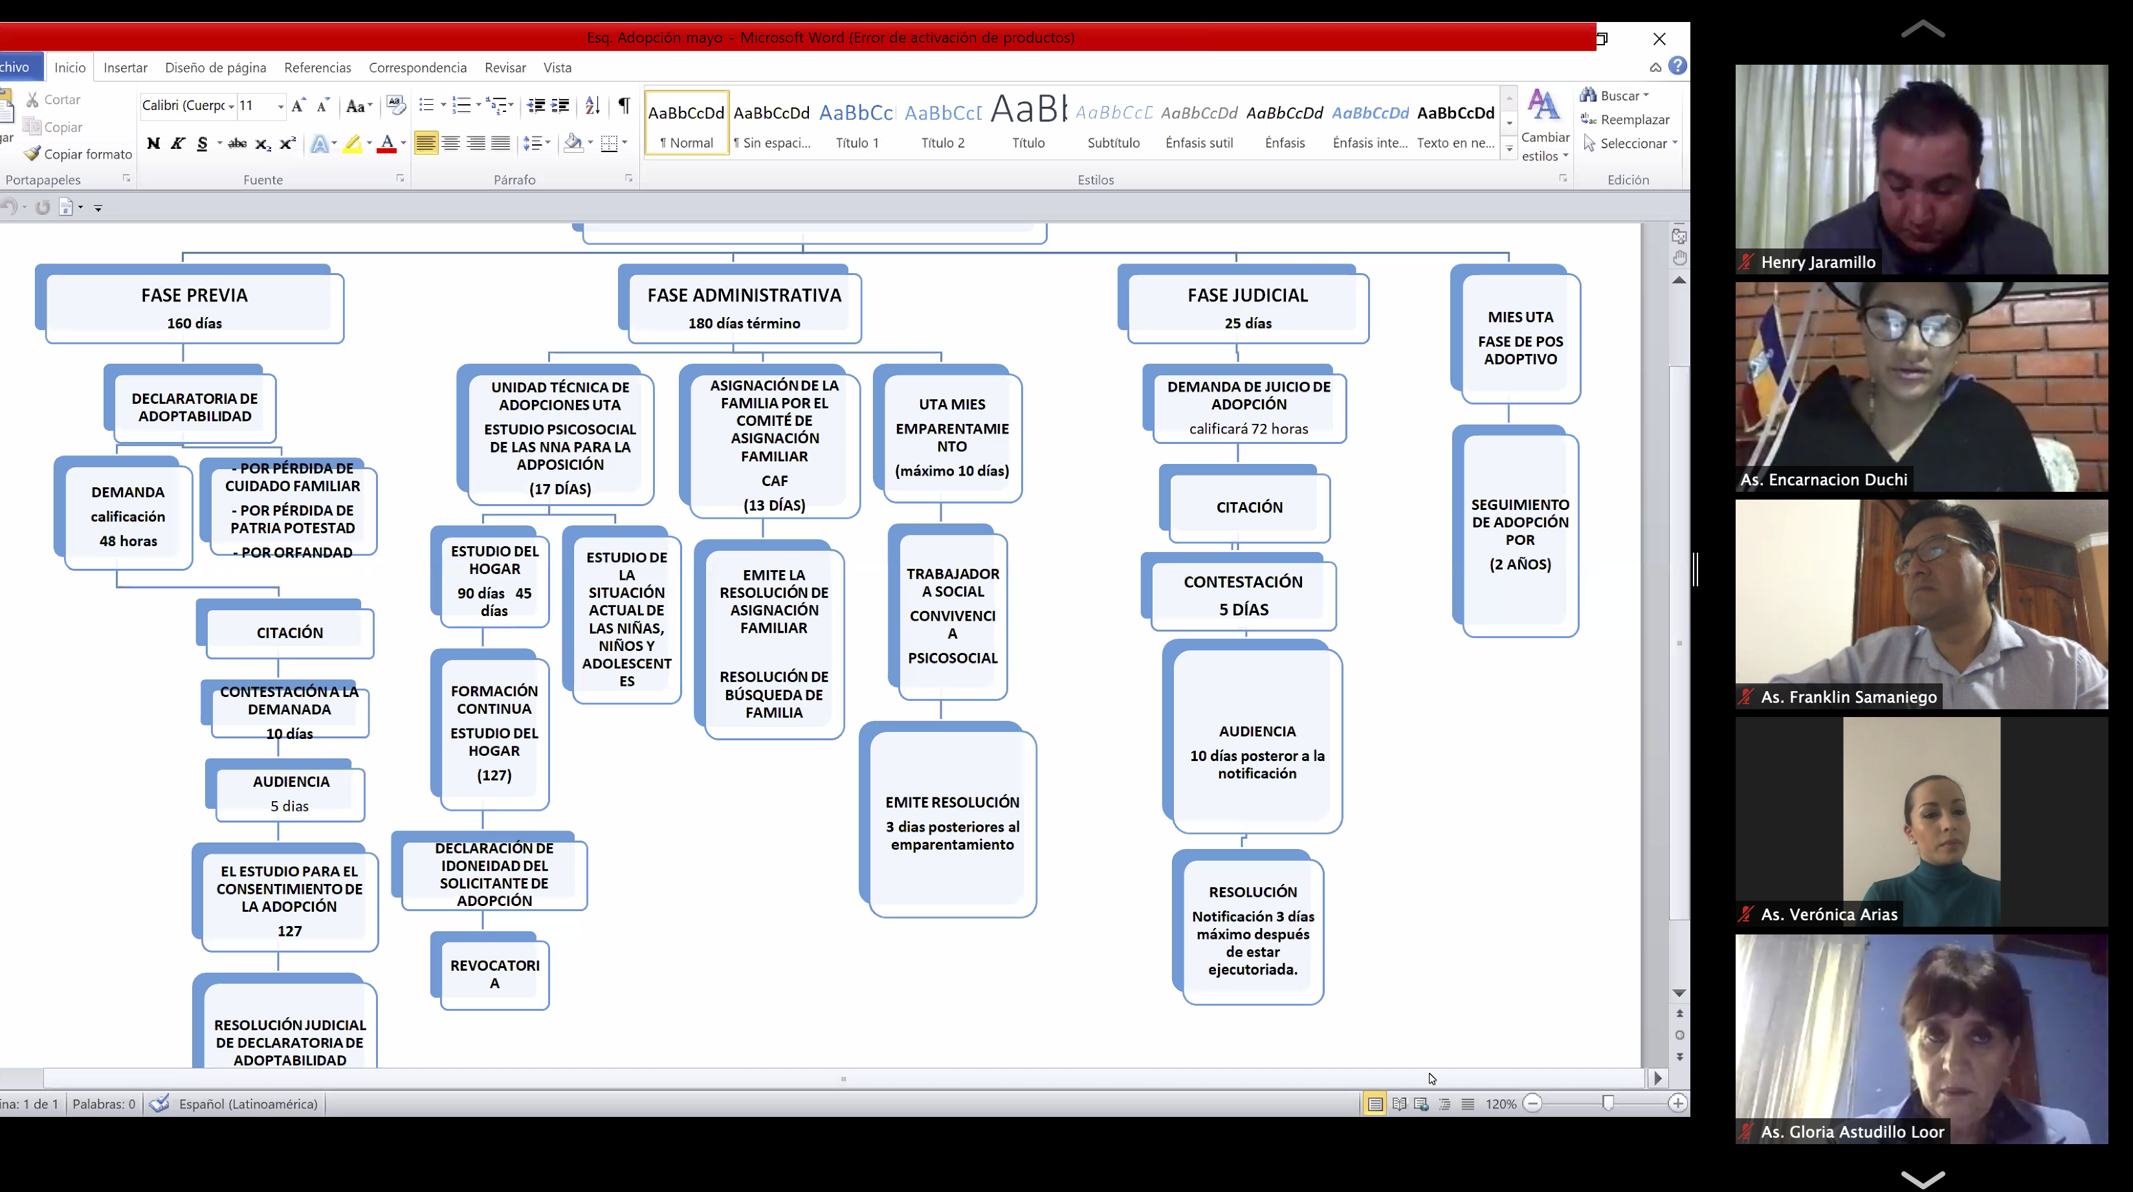This screenshot has height=1192, width=2133.
Task: Click the text effects glowing A icon
Action: (x=319, y=144)
